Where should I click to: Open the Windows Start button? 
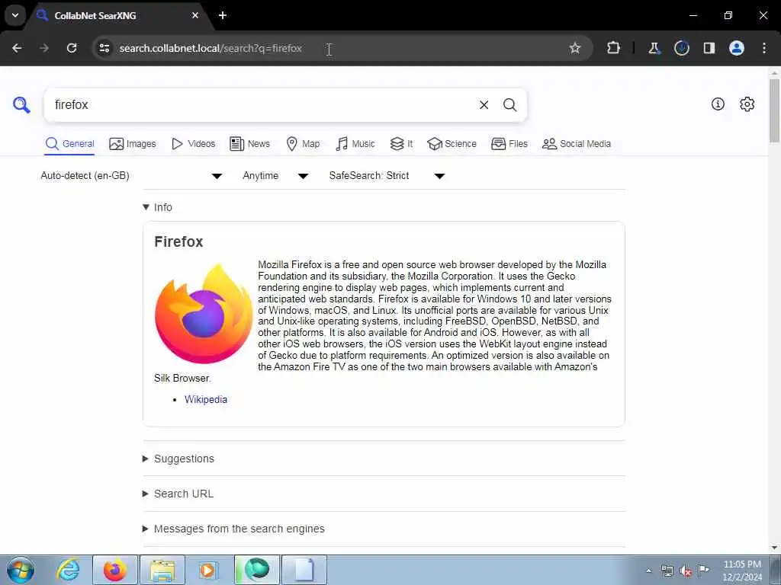(x=20, y=570)
